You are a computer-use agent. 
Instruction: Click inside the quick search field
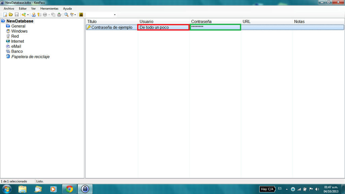(x=99, y=15)
